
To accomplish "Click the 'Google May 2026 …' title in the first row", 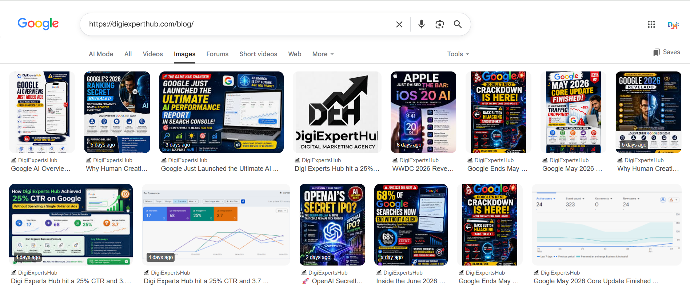I will point(572,169).
